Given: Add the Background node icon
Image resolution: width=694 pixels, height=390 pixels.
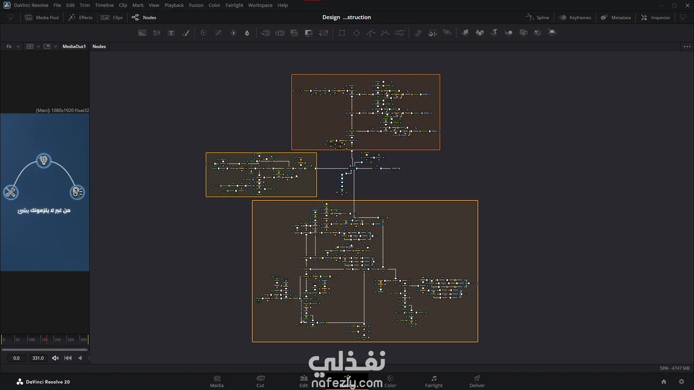Looking at the screenshot, I should [142, 33].
